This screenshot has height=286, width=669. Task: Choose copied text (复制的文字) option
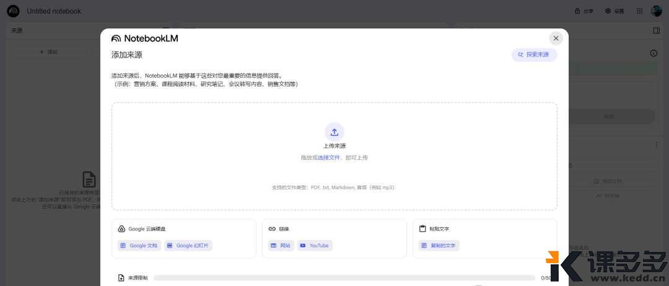point(439,246)
